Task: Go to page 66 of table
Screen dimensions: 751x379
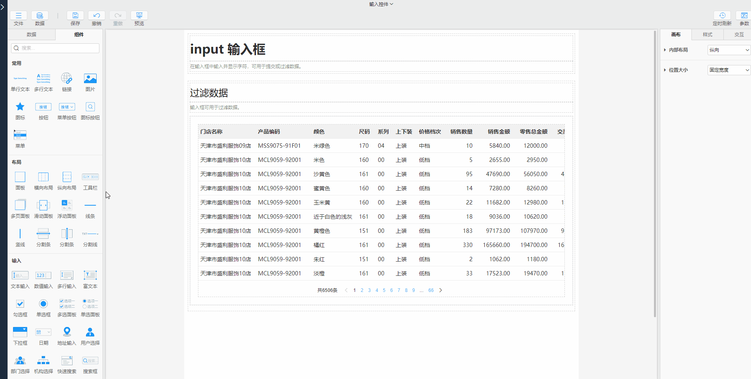Action: tap(431, 290)
